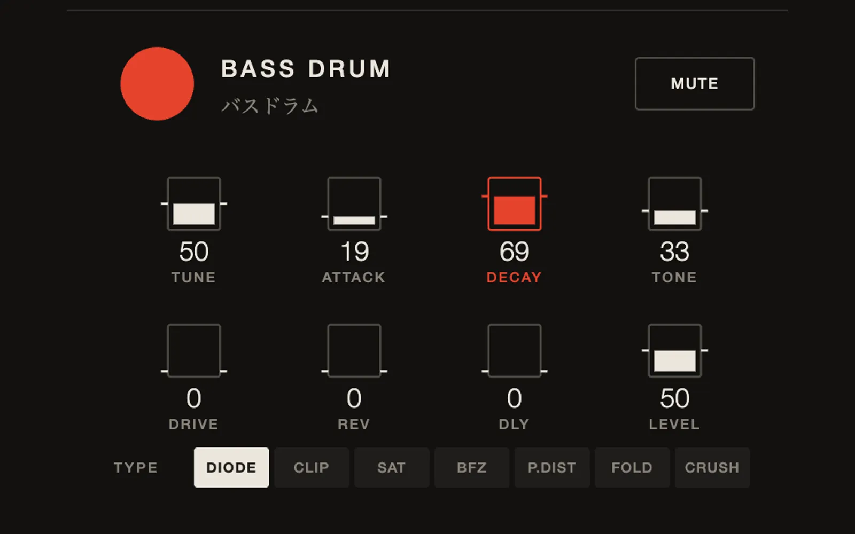Select BFZ distortion type
Screen dimensions: 855x534
tap(472, 468)
